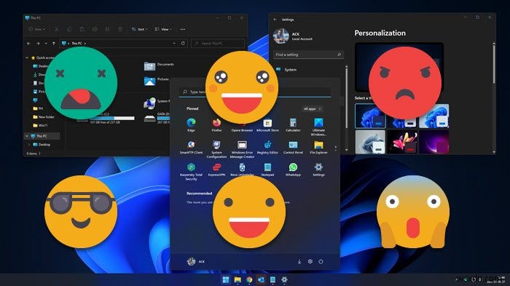Screen dimensions: 510x286
Task: Click Start menu pinned page dots
Action: point(336,148)
